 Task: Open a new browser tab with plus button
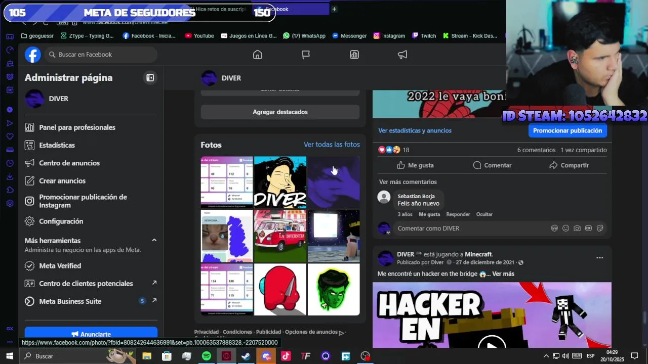coord(334,9)
